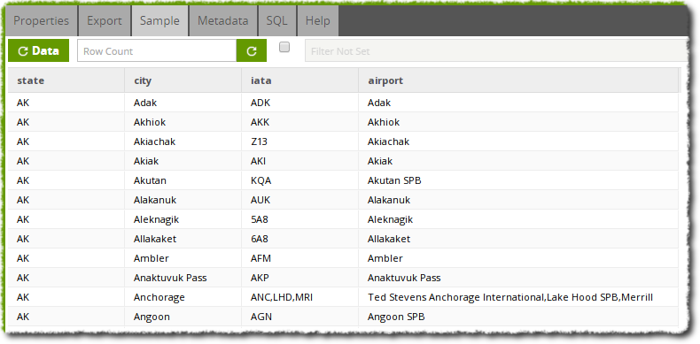Select the city cell Anaktuvuk Pass
Screen dimensions: 700x344
click(183, 278)
